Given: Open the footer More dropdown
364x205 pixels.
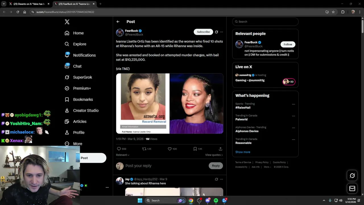Looking at the screenshot, I should coord(267,167).
